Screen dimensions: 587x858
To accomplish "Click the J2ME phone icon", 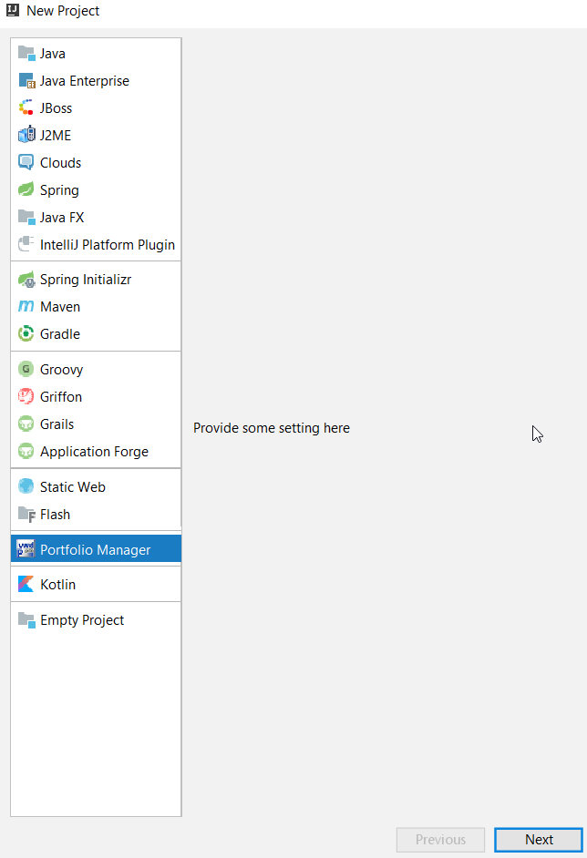I will point(26,135).
